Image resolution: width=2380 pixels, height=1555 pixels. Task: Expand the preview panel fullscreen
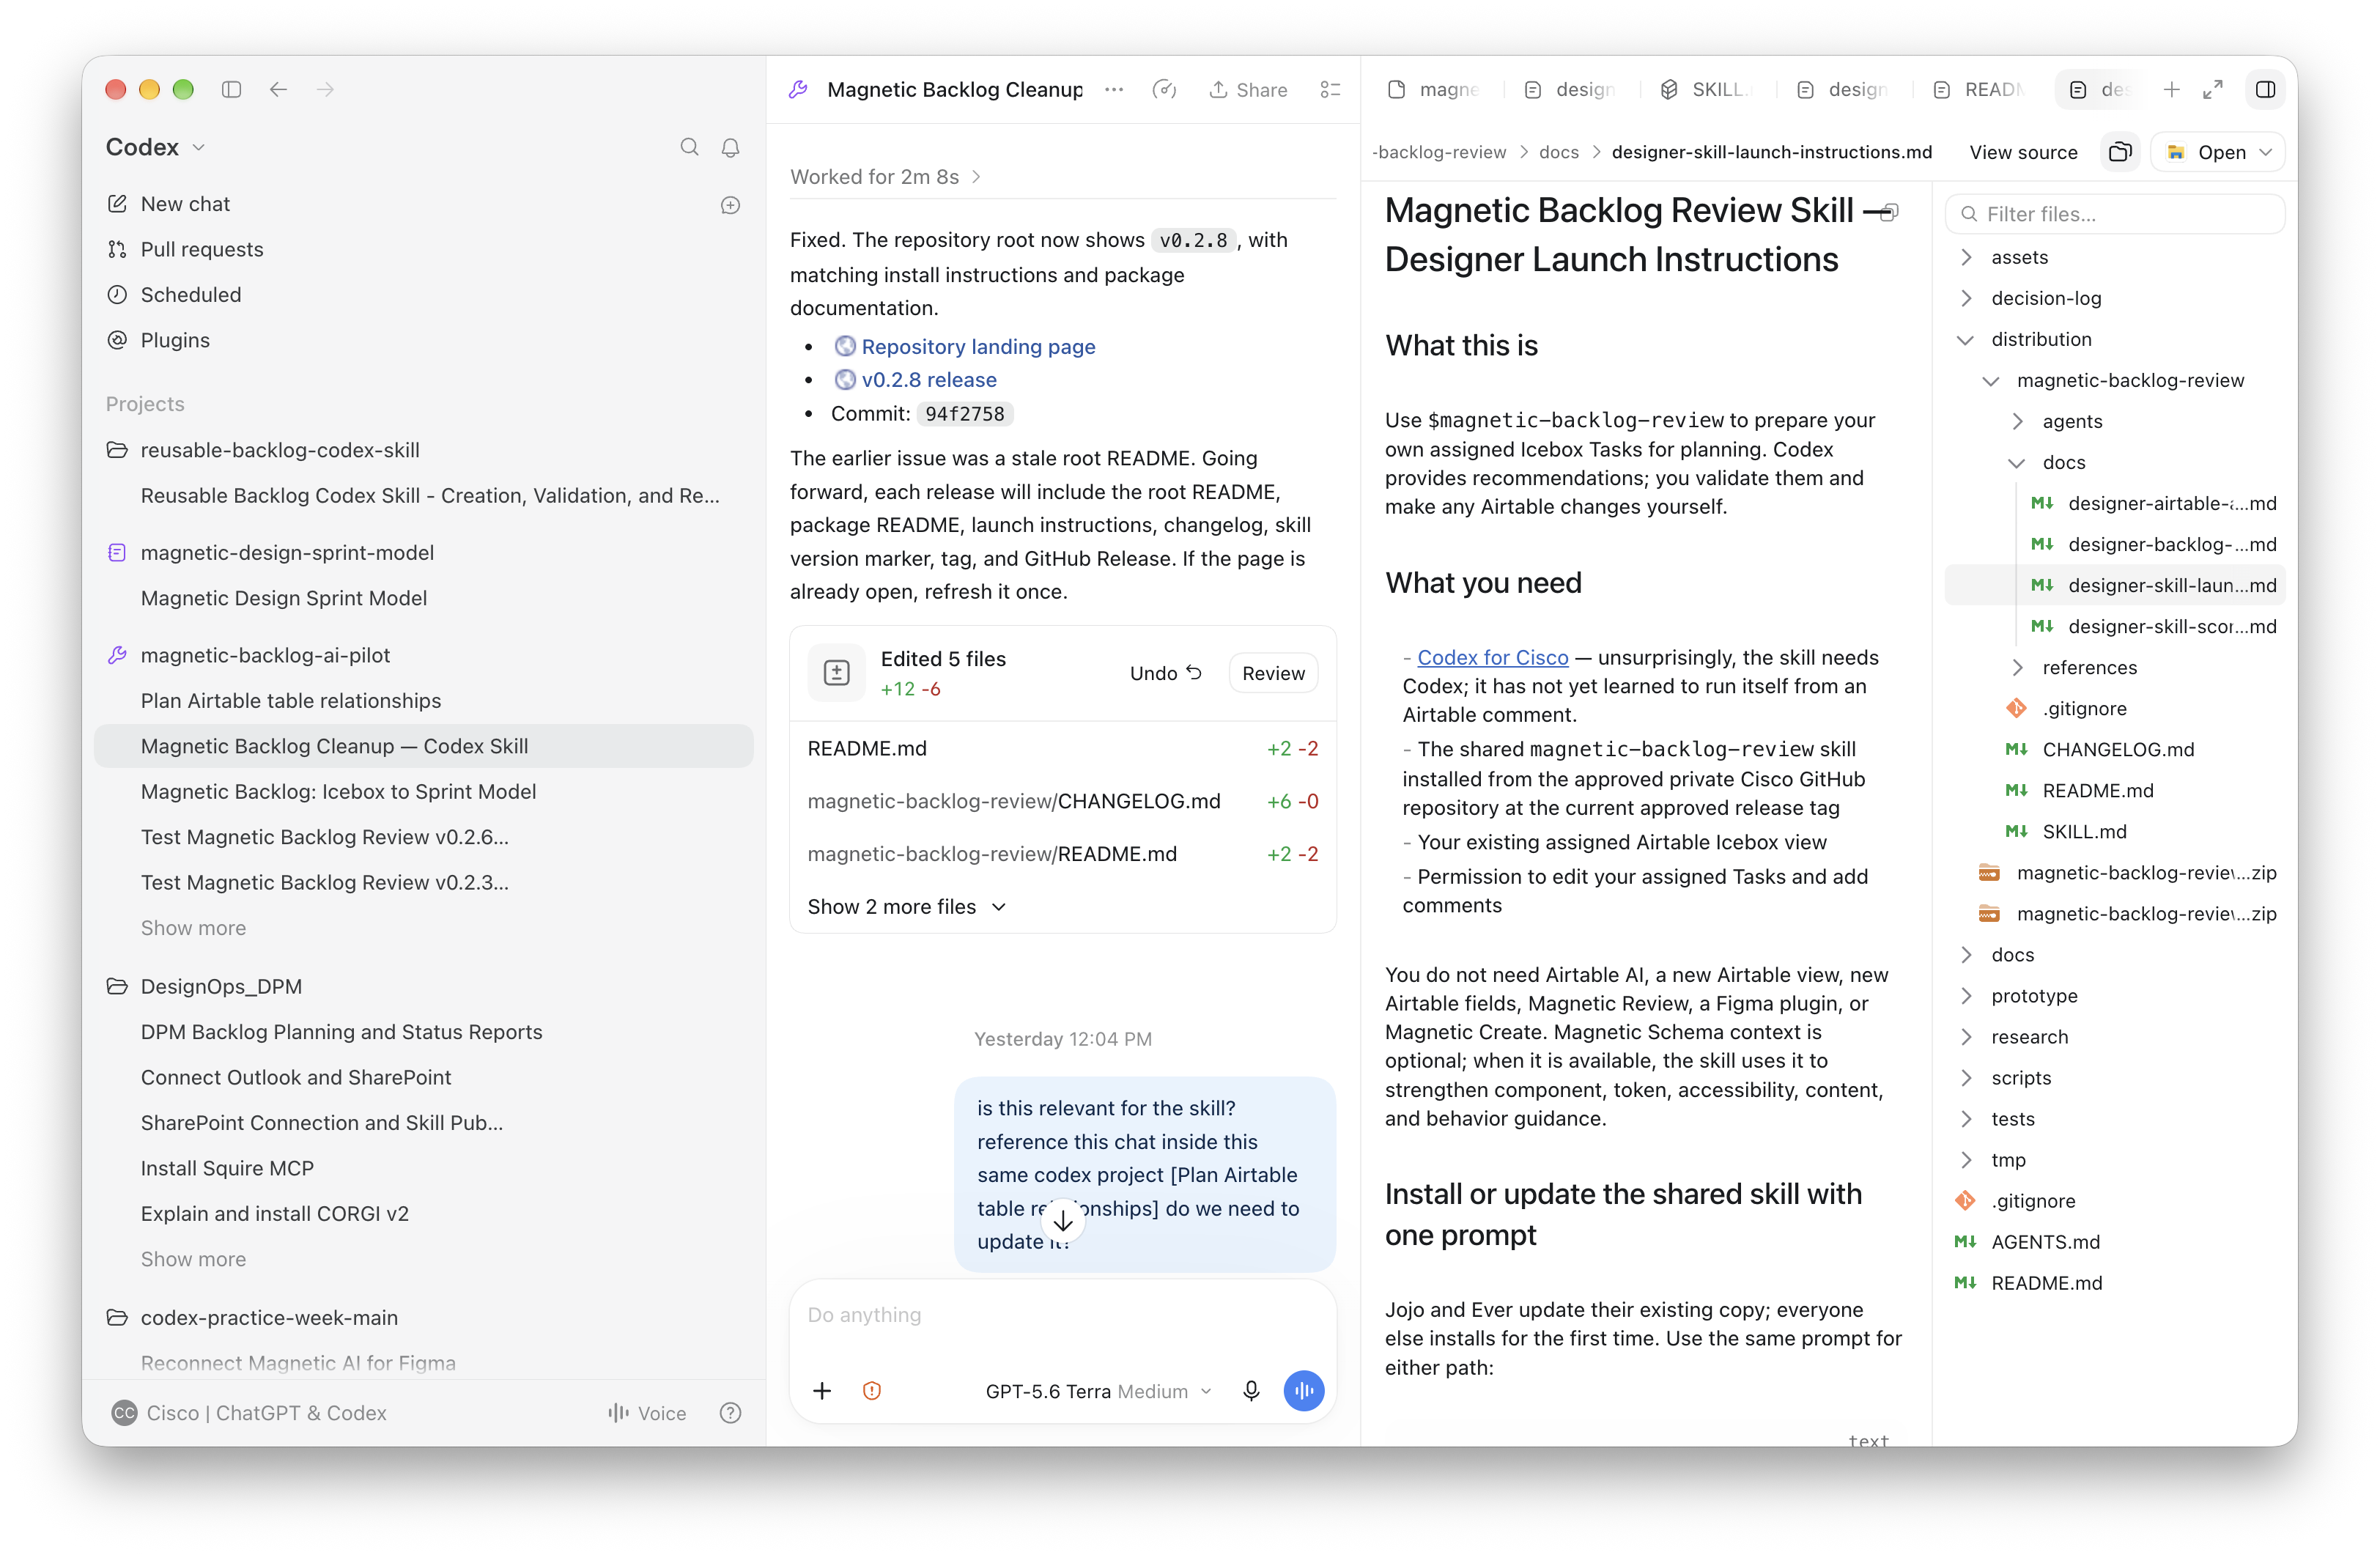point(2213,90)
